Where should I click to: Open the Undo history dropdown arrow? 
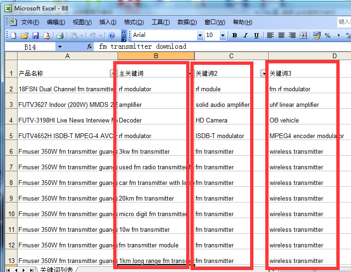pos(101,35)
